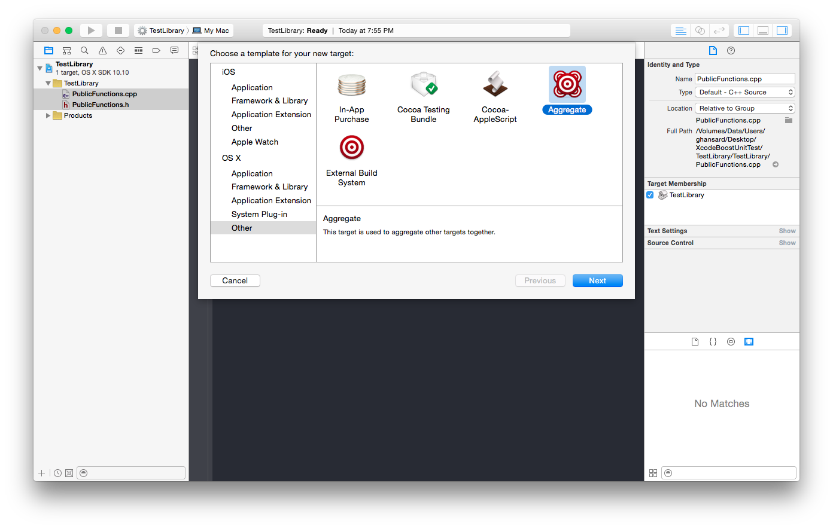Open the Type dropdown C++ Source
Image resolution: width=833 pixels, height=529 pixels.
point(745,92)
